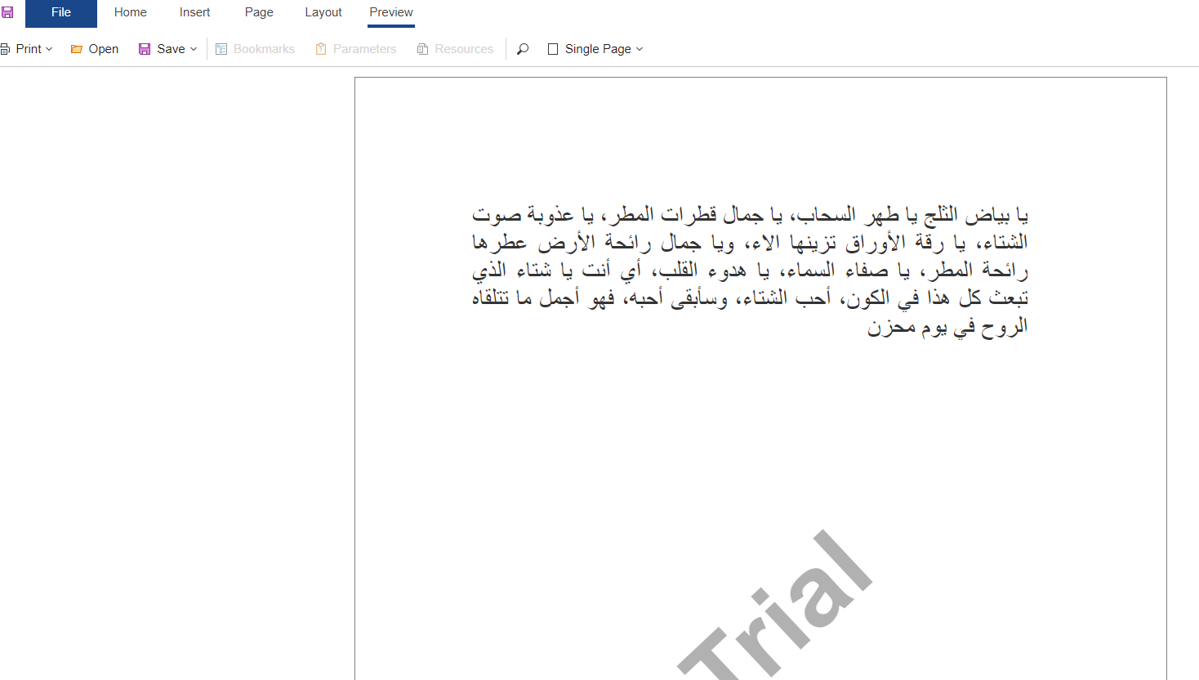Switch to the Home tab

131,12
